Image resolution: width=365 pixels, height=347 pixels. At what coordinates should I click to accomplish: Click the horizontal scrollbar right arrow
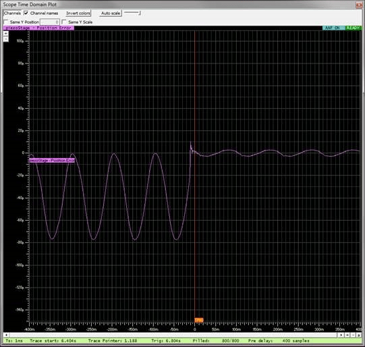click(341, 335)
